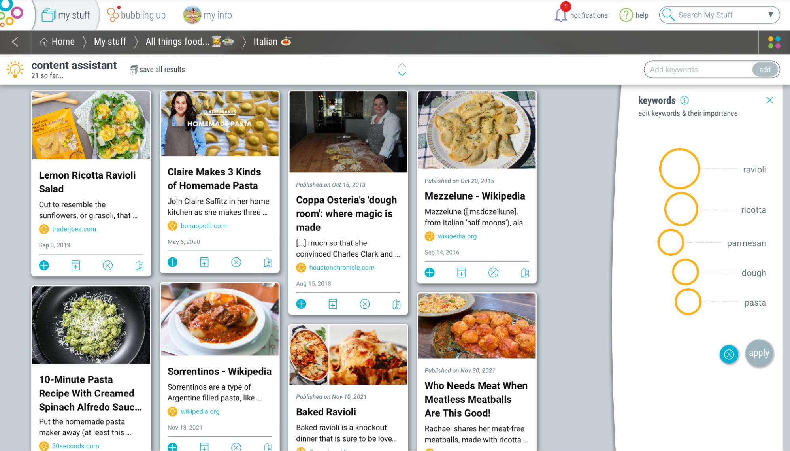The width and height of the screenshot is (790, 451).
Task: Open the Search My Stuff dropdown arrow
Action: [x=771, y=15]
